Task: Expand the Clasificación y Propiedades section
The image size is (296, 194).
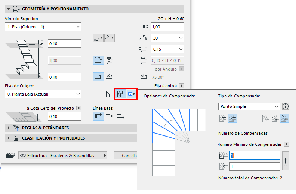Action: click(x=8, y=138)
